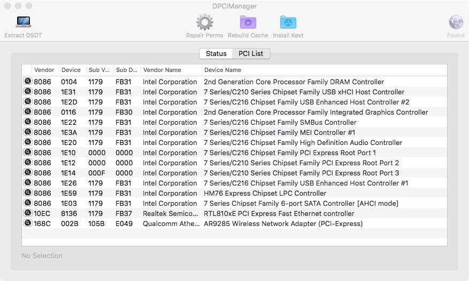Image resolution: width=469 pixels, height=281 pixels.
Task: Click magnifier icon for Integrated Graphics Controller row
Action: click(x=27, y=111)
